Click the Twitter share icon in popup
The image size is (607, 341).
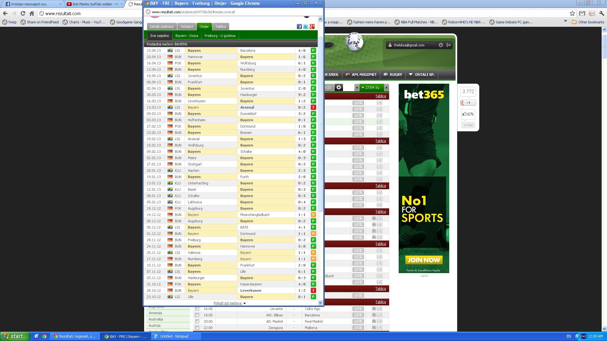305,27
